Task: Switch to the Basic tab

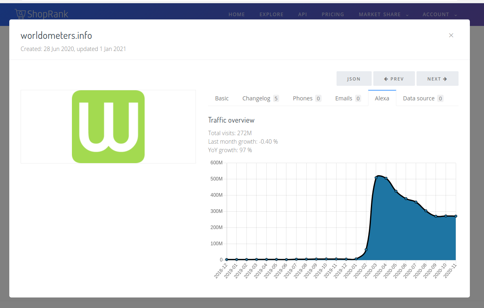Action: coord(222,98)
